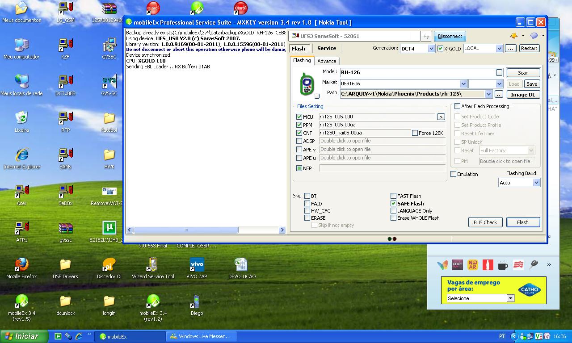Click log scrollbar right arrow
The height and width of the screenshot is (343, 572).
point(282,230)
